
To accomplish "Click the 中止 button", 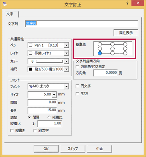I will click(99, 149).
